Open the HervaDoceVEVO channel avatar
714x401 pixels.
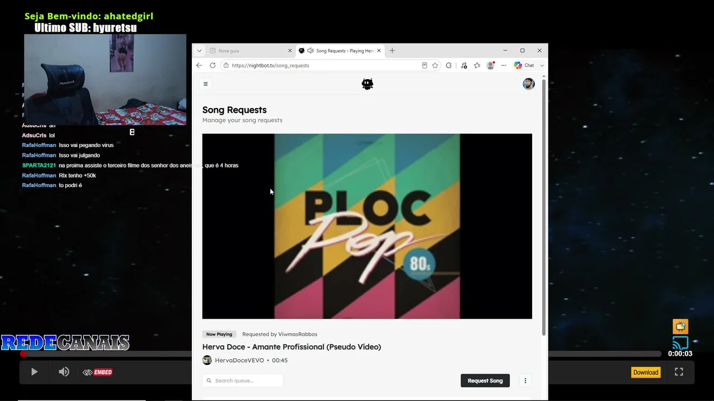tap(207, 360)
